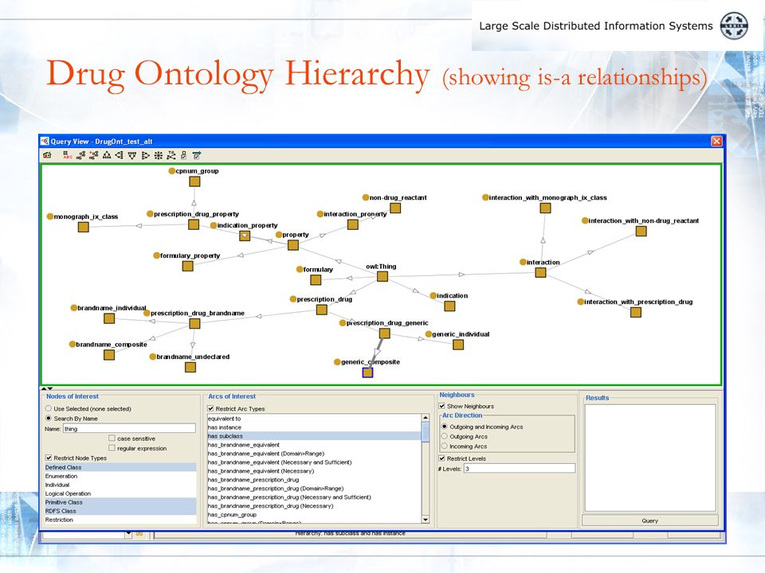This screenshot has height=573, width=765.
Task: Select the non-drug_reactant node square
Action: point(395,208)
